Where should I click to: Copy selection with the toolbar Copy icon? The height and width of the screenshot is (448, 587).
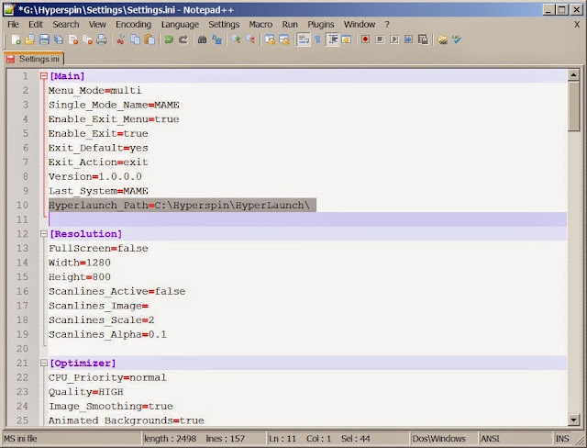[x=135, y=39]
